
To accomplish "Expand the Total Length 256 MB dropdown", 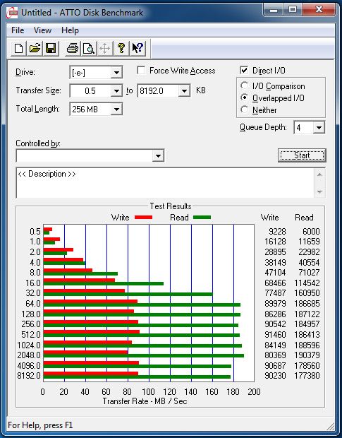I will [x=116, y=109].
